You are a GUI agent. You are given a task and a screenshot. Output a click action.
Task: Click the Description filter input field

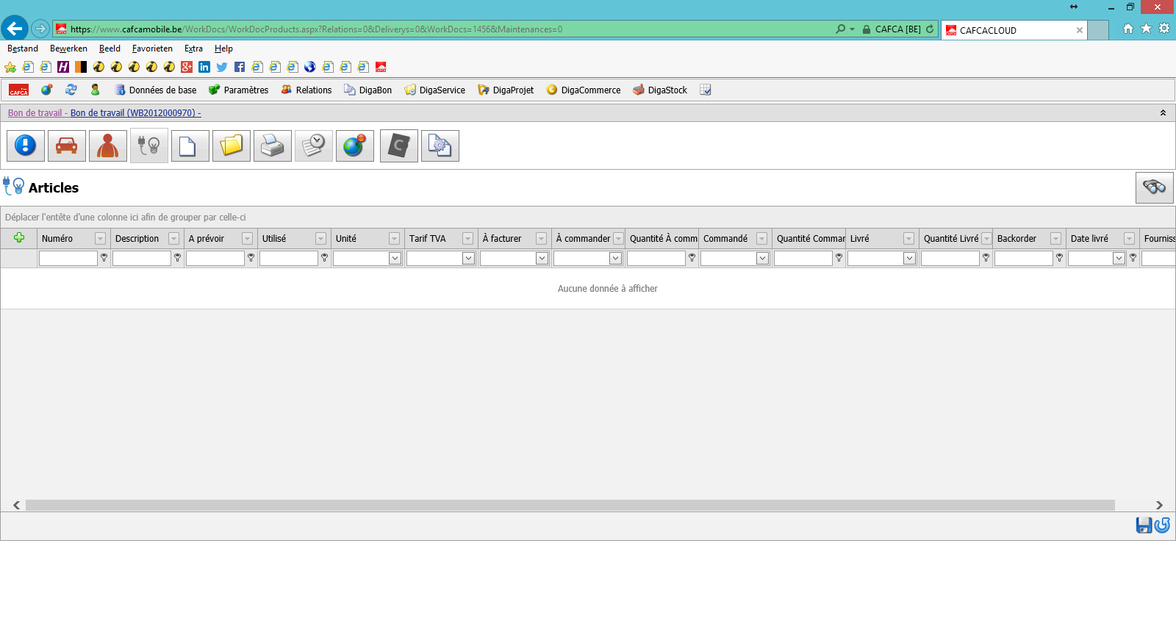(x=142, y=258)
